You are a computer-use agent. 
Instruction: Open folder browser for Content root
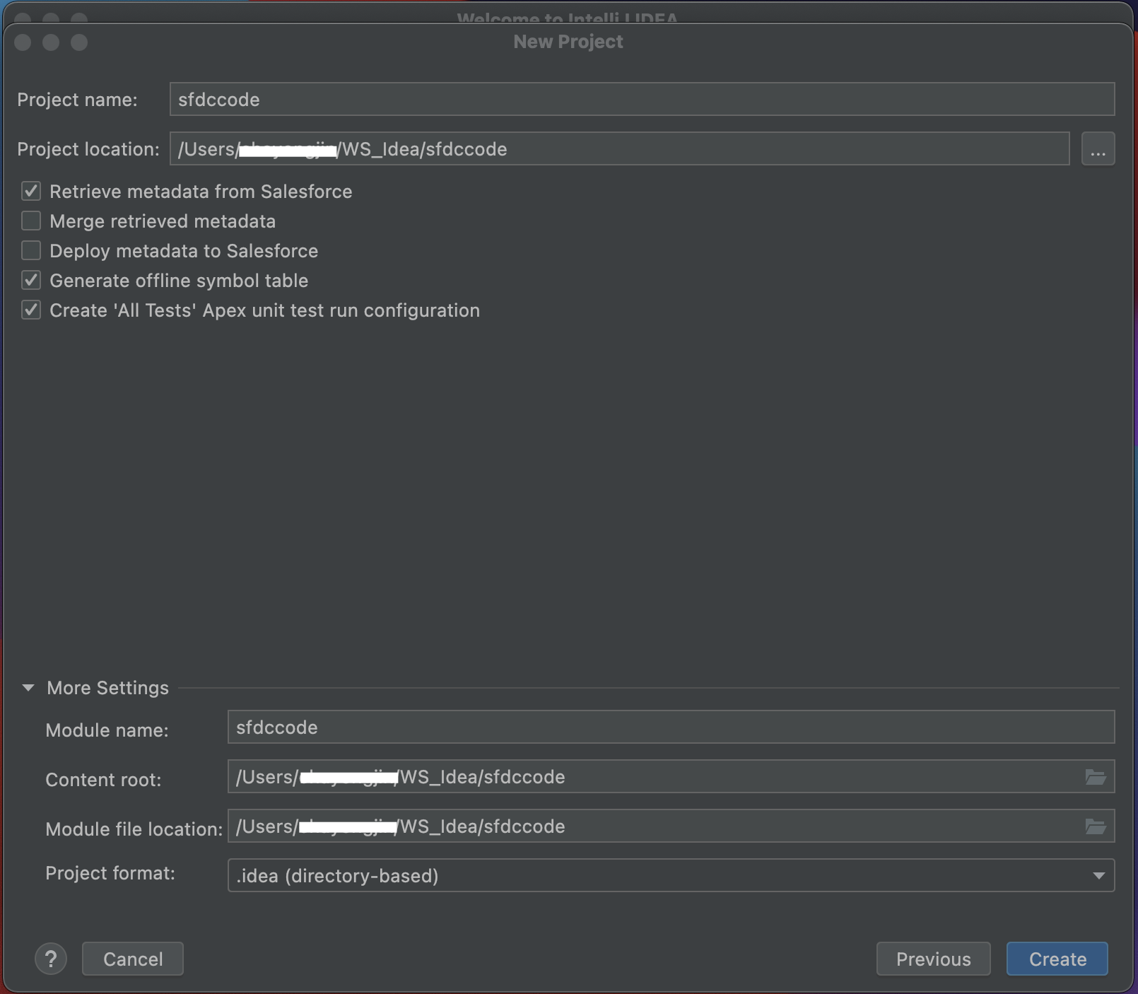[1096, 777]
